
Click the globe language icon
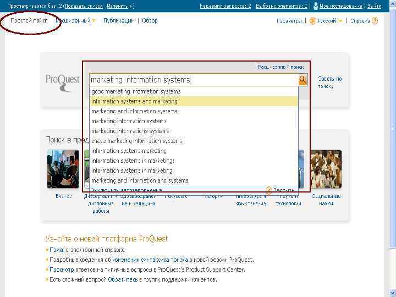click(x=312, y=21)
